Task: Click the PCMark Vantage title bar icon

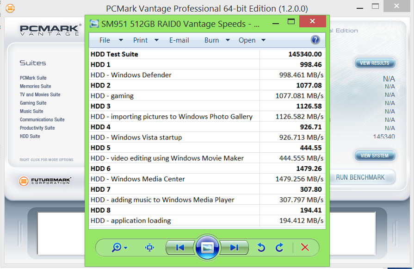Action: 10,8
